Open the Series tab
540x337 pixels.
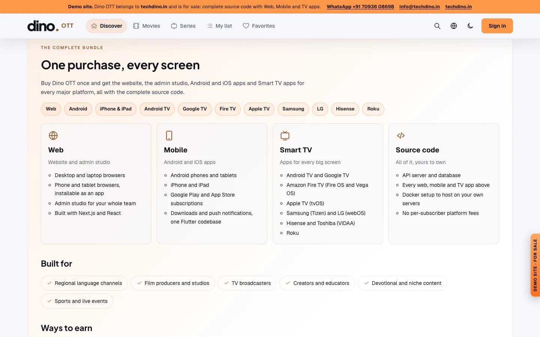(183, 26)
